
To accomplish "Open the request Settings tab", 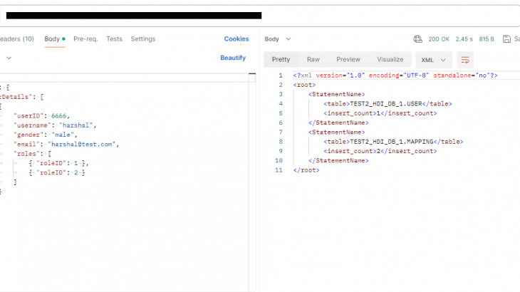I will (x=142, y=39).
